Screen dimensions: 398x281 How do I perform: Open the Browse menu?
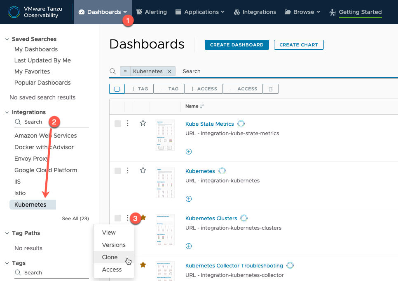[x=302, y=12]
